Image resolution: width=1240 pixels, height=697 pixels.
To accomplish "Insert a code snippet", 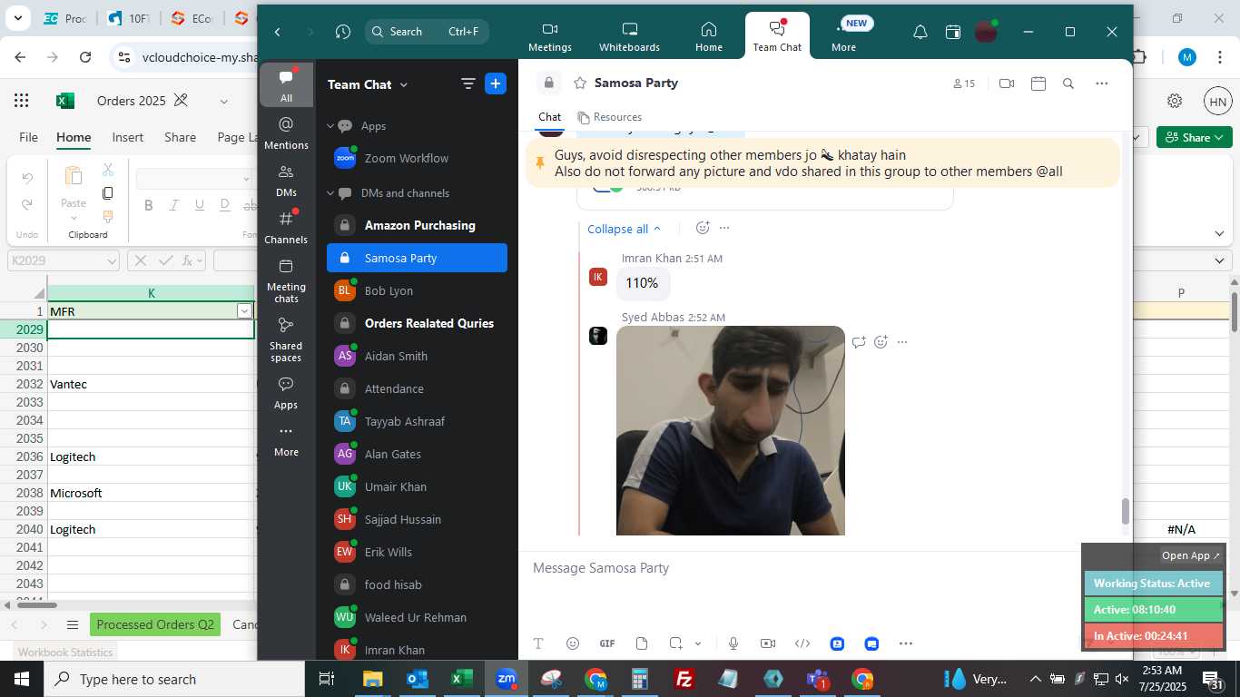I will [x=802, y=643].
